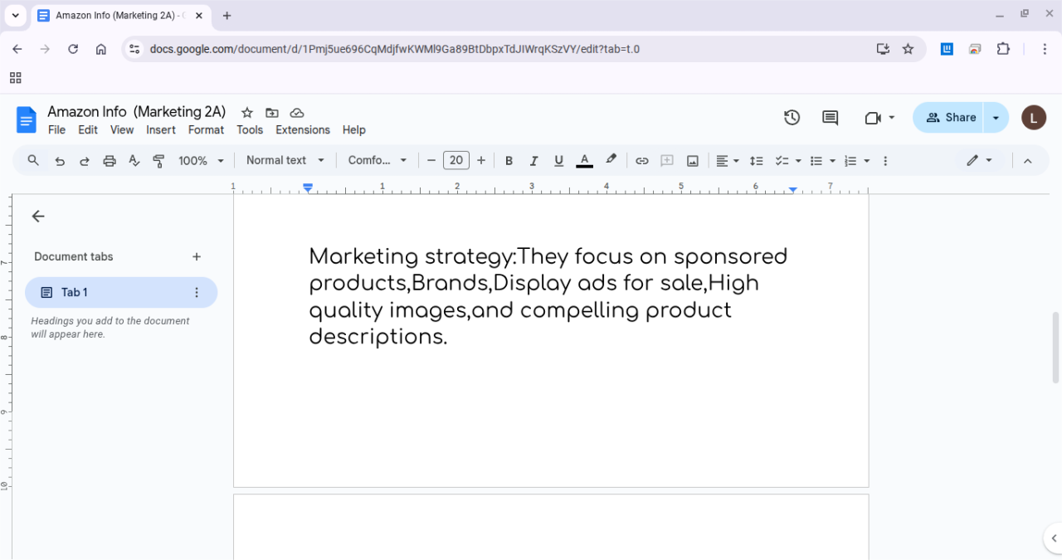Open the account avatar L
Screen dimensions: 1062x560
1033,118
